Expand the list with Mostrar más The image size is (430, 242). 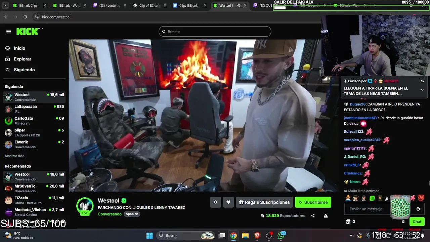pyautogui.click(x=14, y=156)
